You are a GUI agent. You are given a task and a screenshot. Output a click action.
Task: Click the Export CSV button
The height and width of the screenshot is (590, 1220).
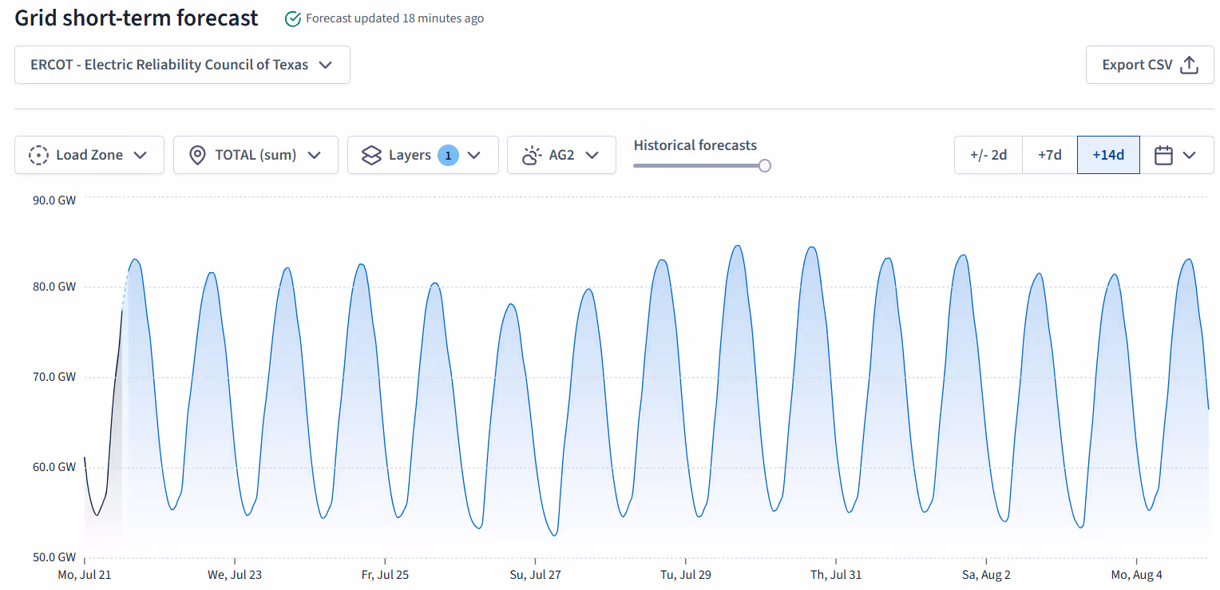[1150, 65]
